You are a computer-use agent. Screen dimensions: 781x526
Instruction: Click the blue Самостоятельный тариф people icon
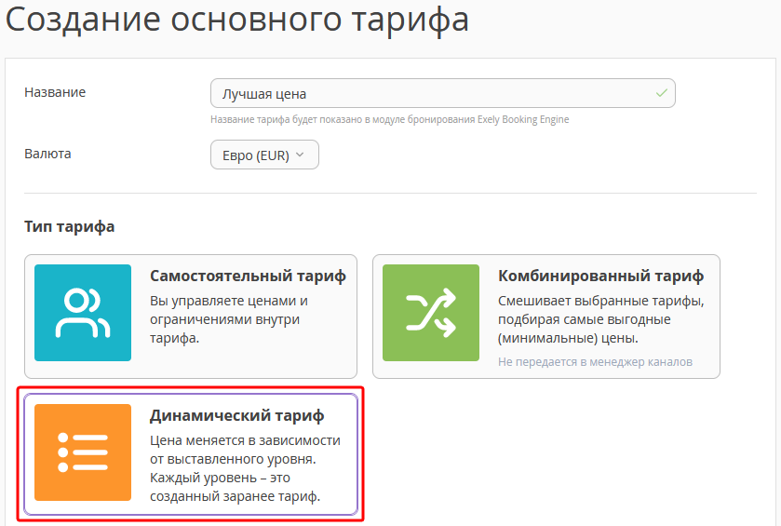(x=83, y=313)
